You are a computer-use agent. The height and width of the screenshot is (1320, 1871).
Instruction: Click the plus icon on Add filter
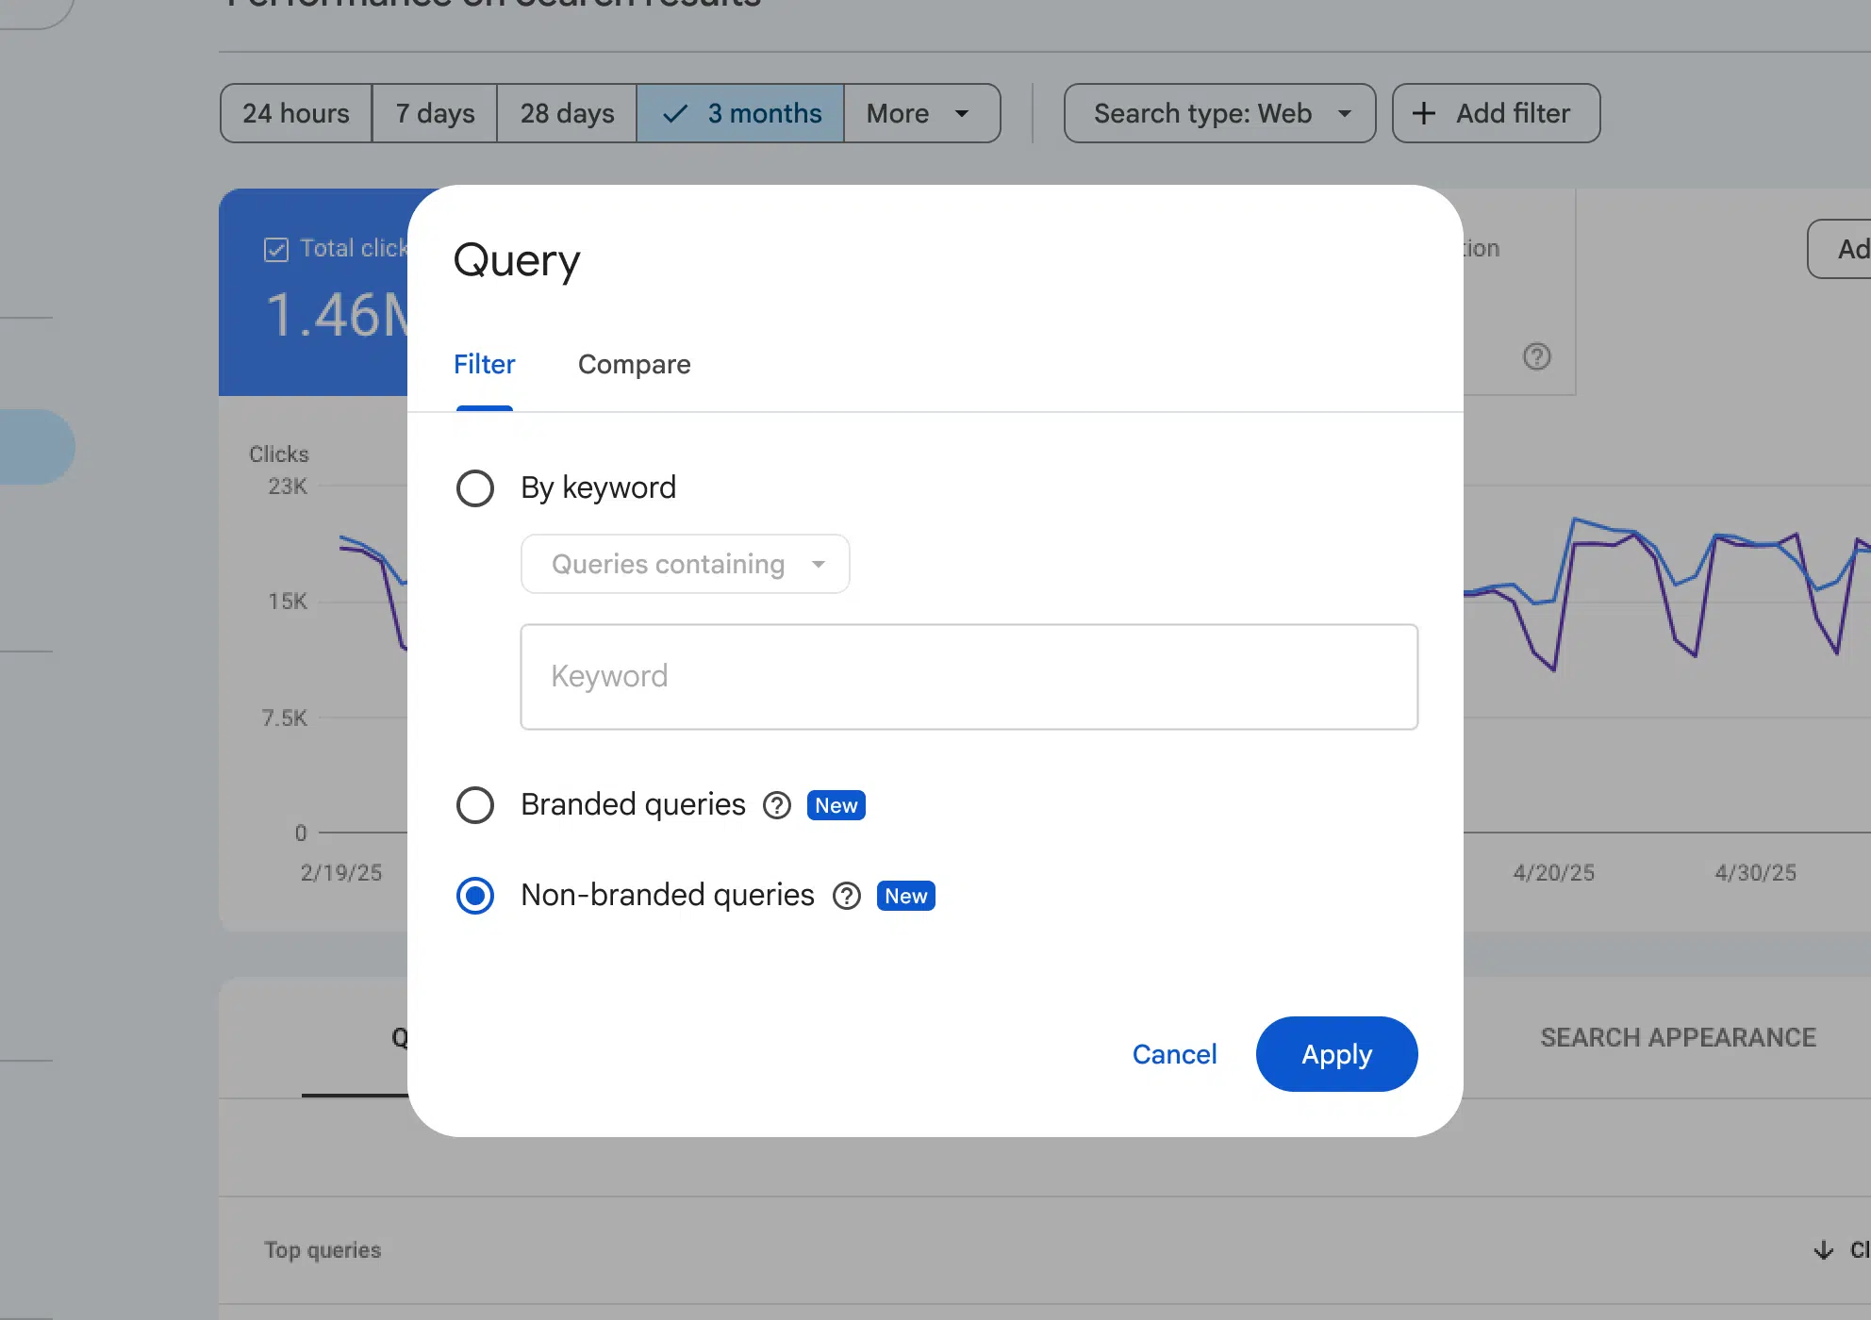(x=1423, y=112)
